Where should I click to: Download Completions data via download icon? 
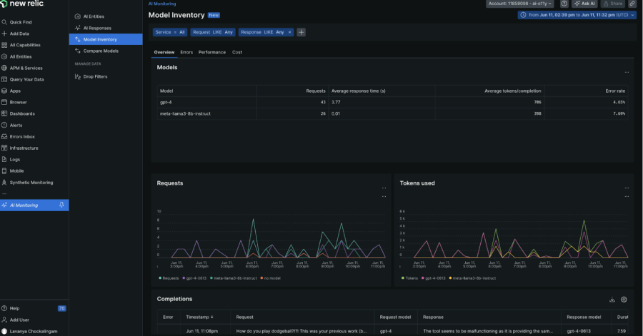612,300
